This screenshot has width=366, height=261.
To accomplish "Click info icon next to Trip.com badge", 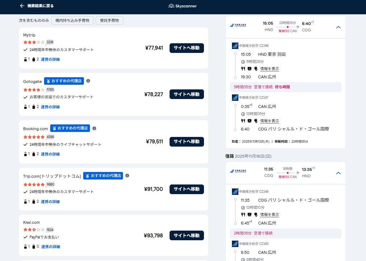I will 127,176.
